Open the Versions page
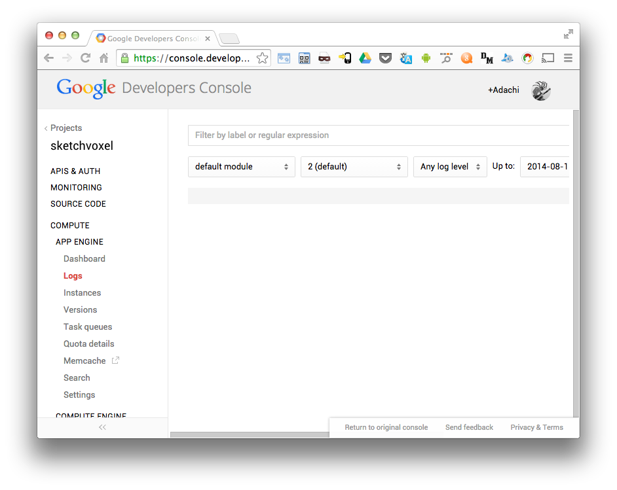This screenshot has height=490, width=617. tap(80, 309)
